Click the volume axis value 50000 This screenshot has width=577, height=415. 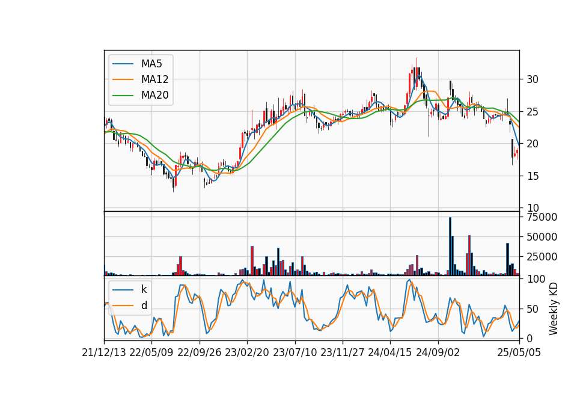[x=542, y=237]
